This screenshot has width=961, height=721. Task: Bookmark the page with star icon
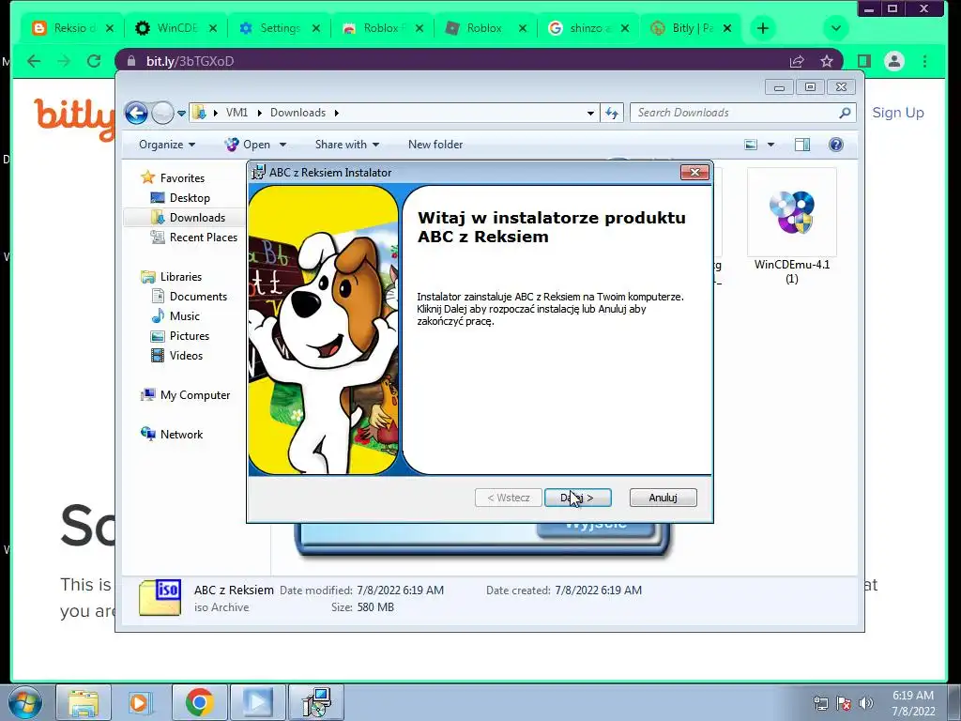(826, 61)
